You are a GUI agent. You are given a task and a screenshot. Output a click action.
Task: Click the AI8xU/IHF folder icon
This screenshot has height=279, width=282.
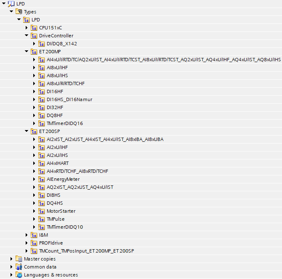42,68
